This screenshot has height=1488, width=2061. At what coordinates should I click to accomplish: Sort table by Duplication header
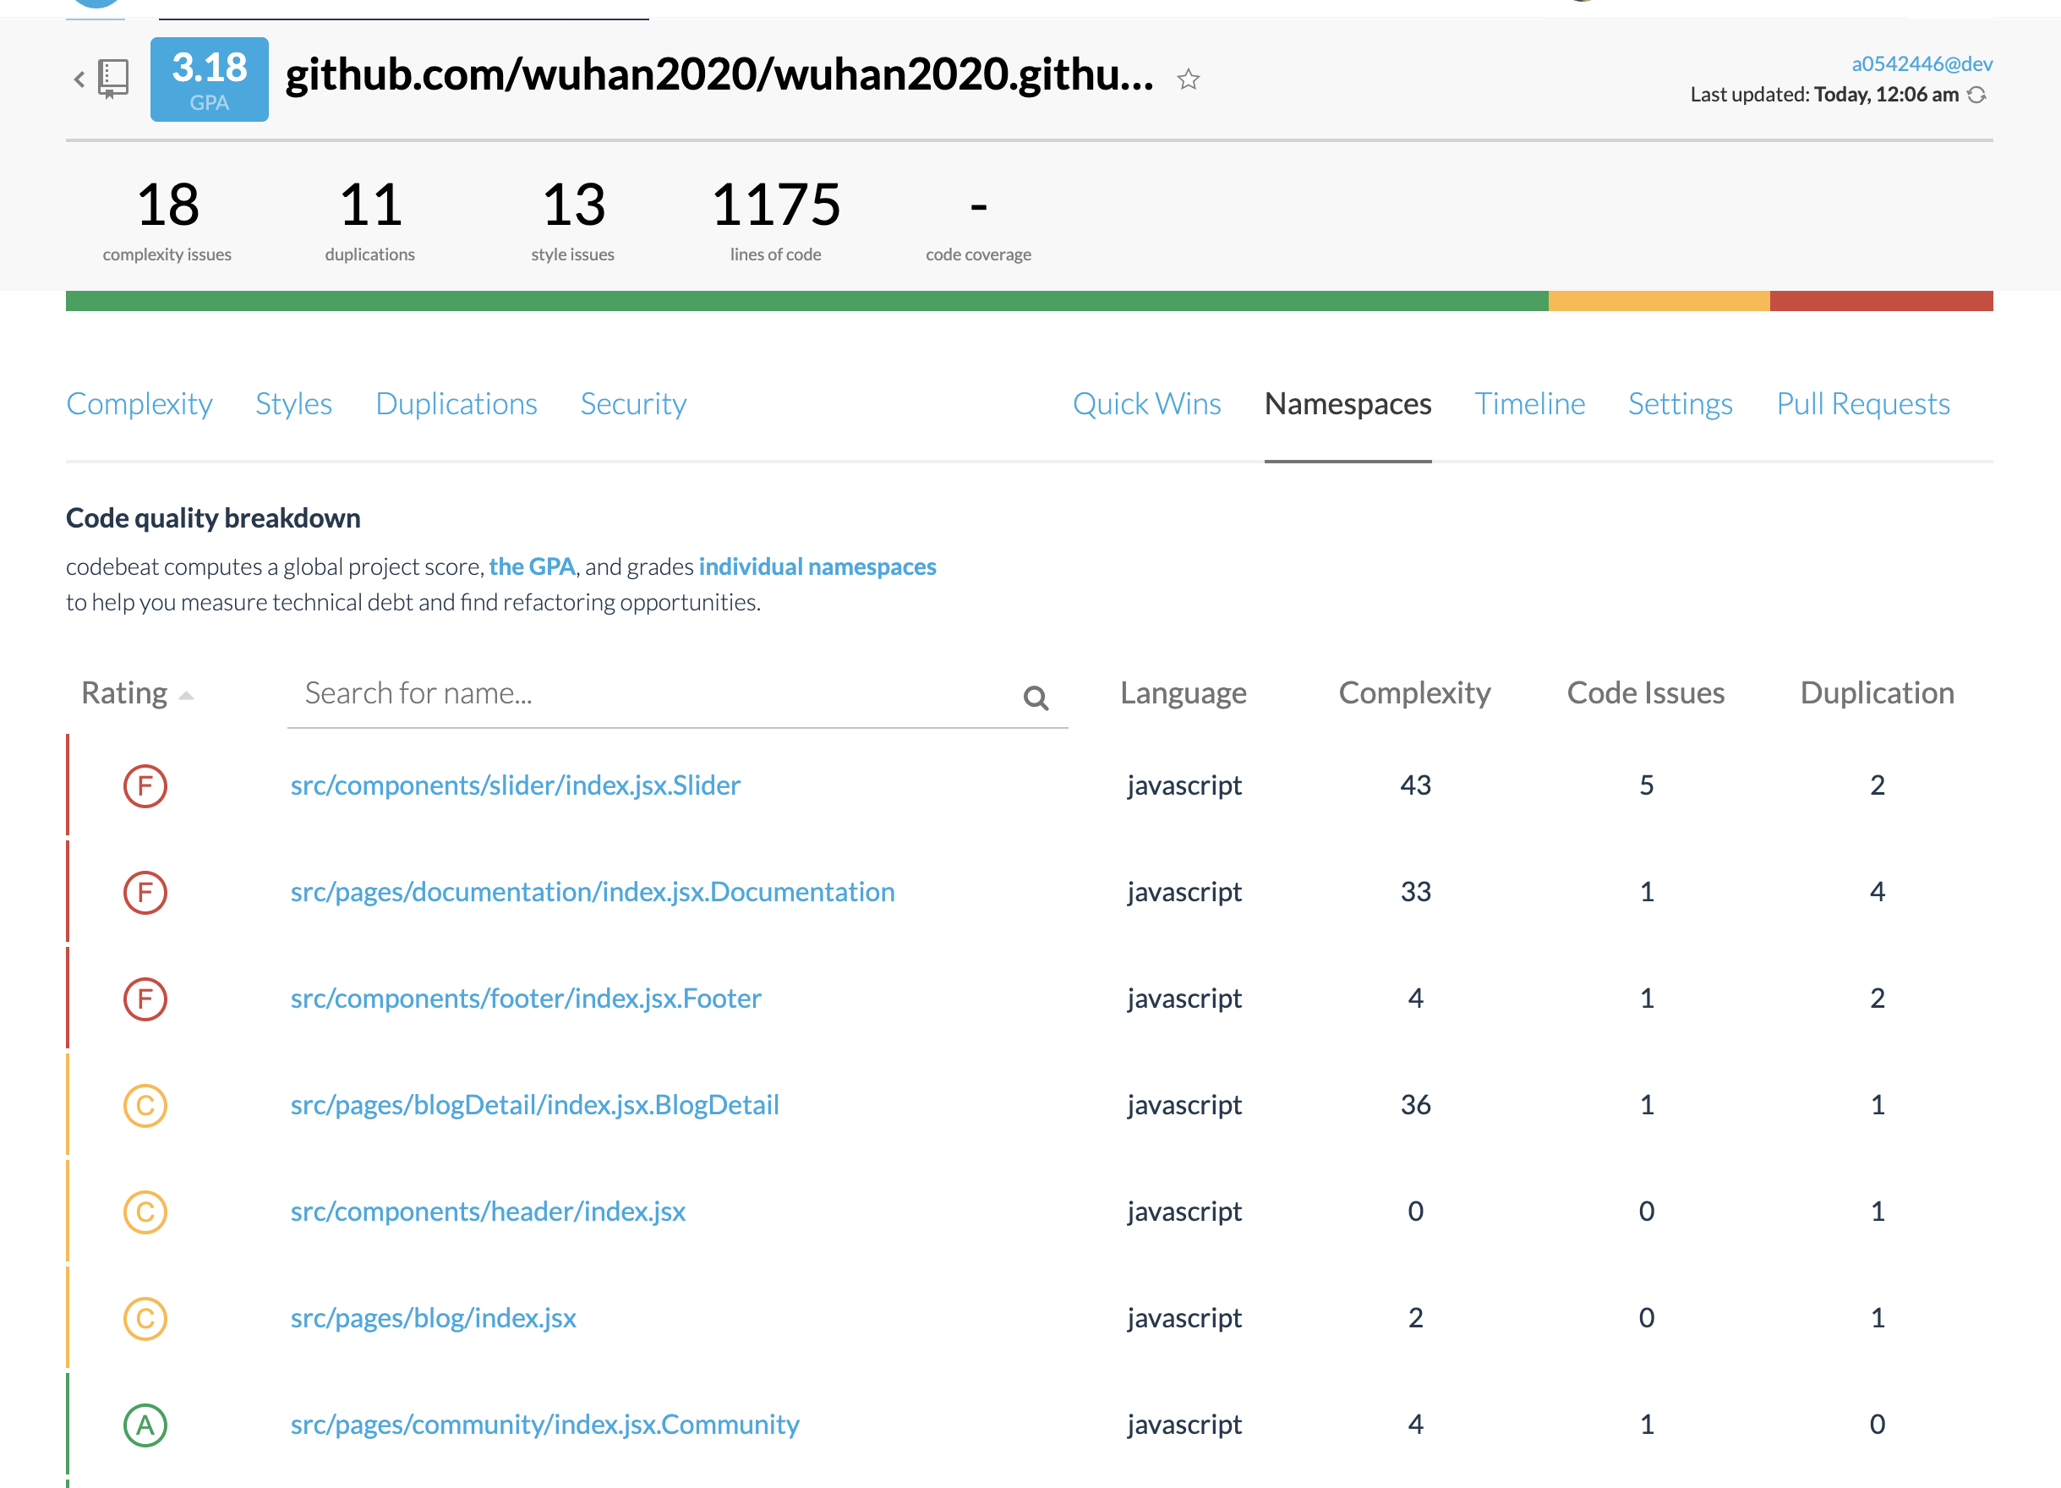(1877, 693)
